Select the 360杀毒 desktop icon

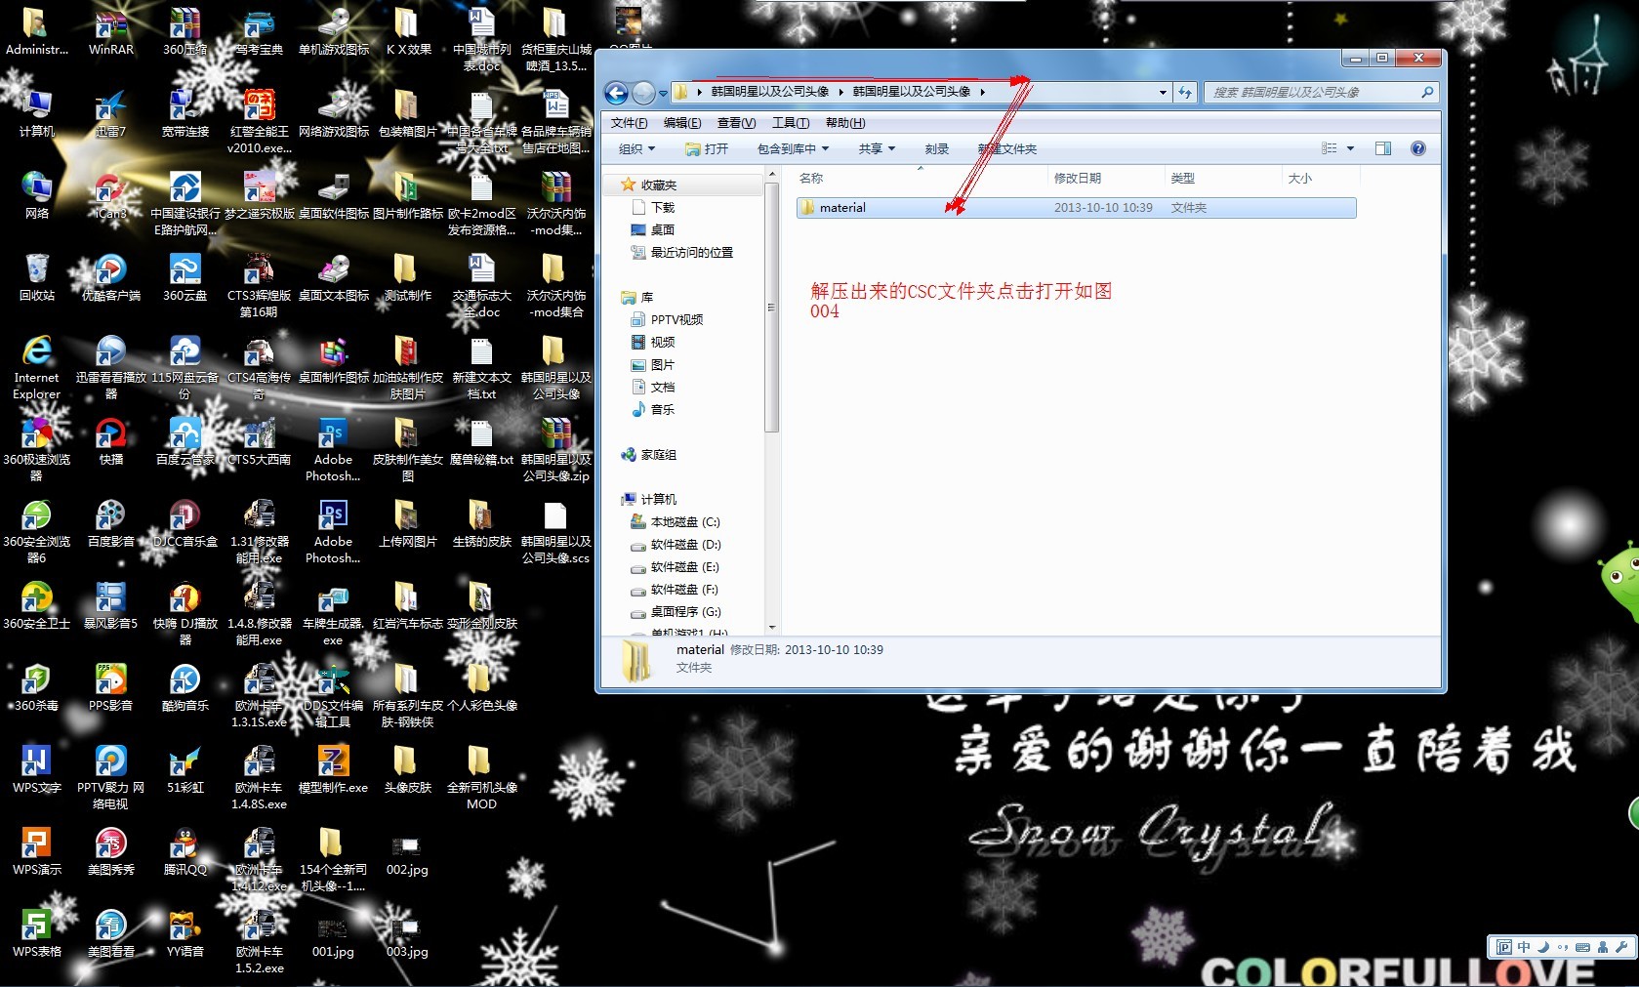pos(37,687)
